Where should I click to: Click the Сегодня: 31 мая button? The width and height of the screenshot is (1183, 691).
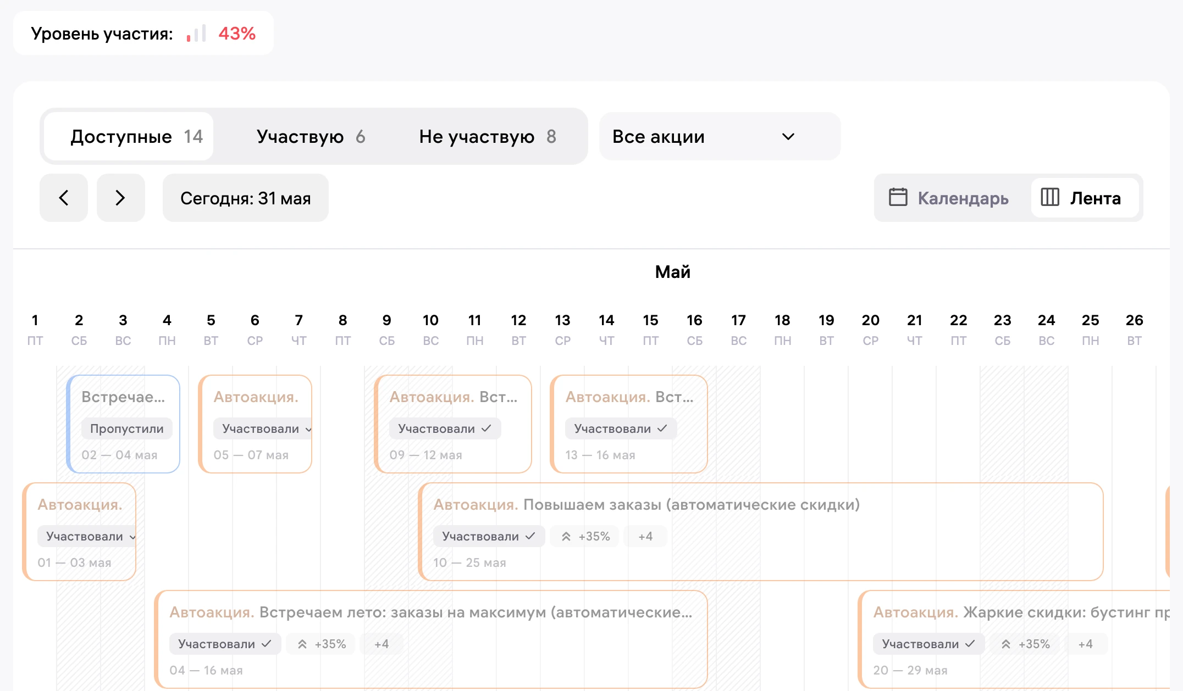246,198
